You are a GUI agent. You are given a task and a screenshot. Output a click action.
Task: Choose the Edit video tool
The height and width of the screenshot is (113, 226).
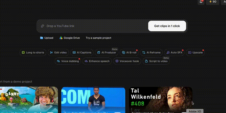[x=58, y=53]
